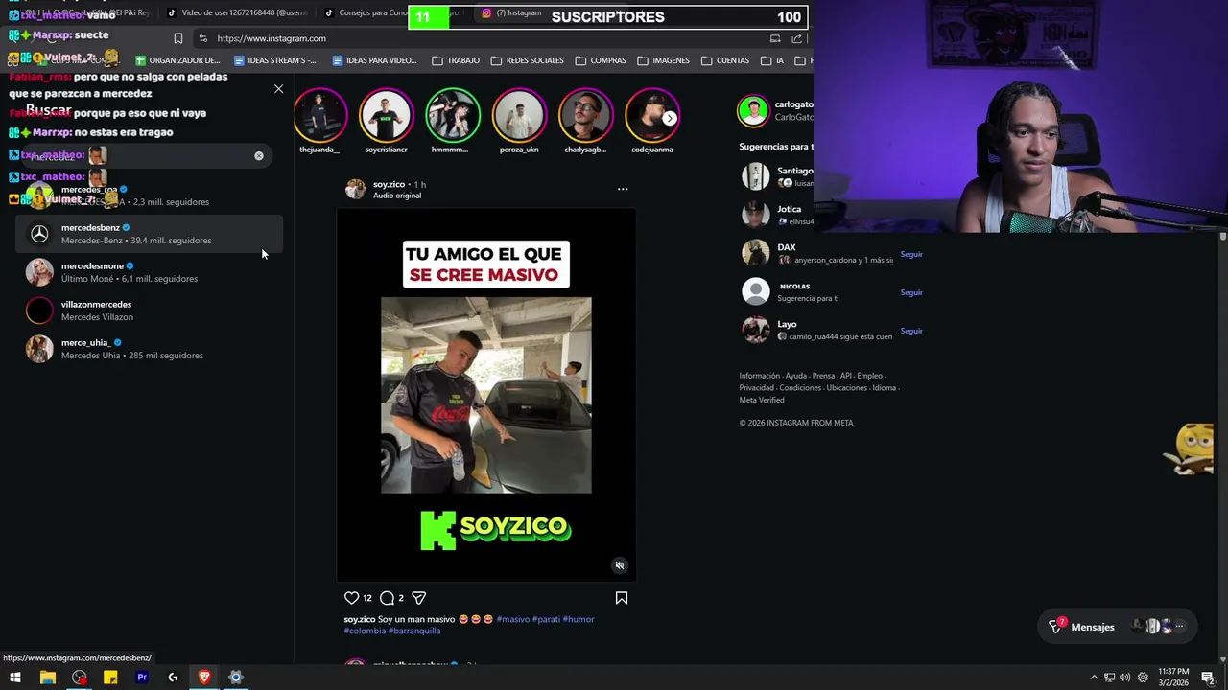1228x690 pixels.
Task: Open ORGANIZADOR DE... bookmark
Action: pos(177,60)
